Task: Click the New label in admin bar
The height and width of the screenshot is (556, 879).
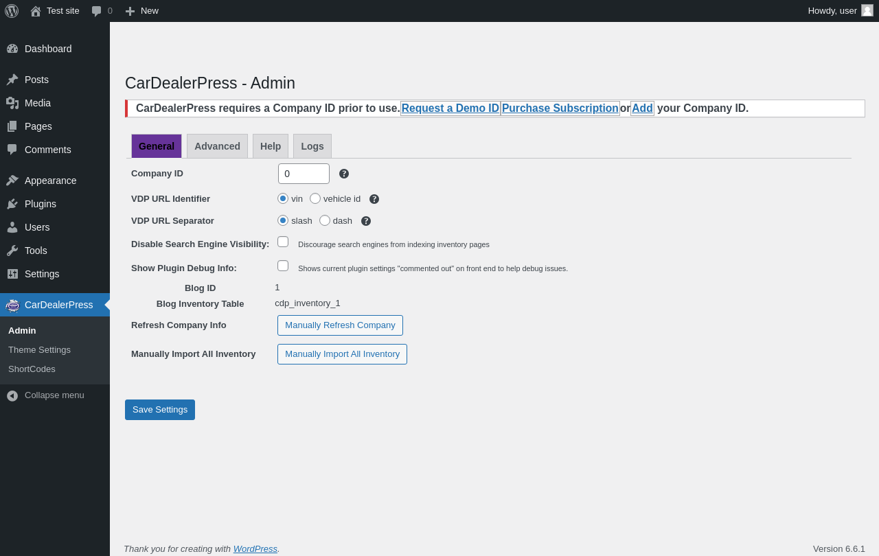Action: (x=150, y=11)
